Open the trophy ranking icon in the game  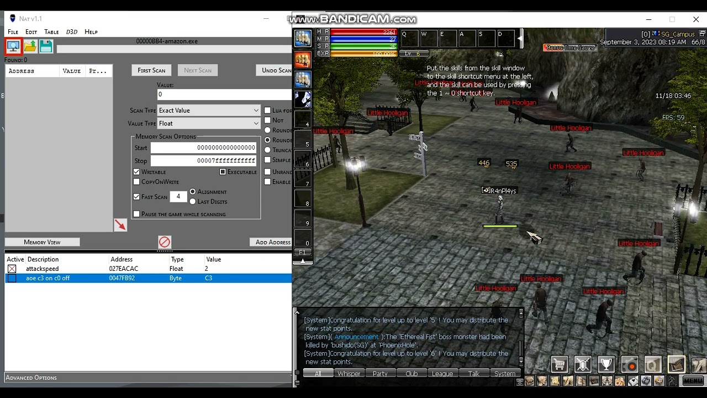pyautogui.click(x=606, y=365)
